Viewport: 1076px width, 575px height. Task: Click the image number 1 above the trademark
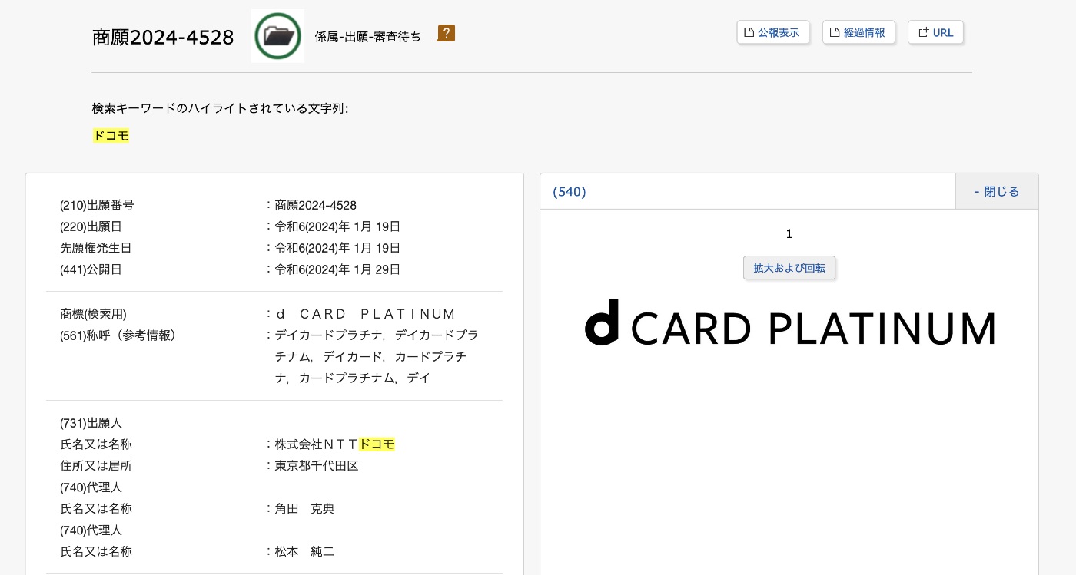pyautogui.click(x=789, y=234)
